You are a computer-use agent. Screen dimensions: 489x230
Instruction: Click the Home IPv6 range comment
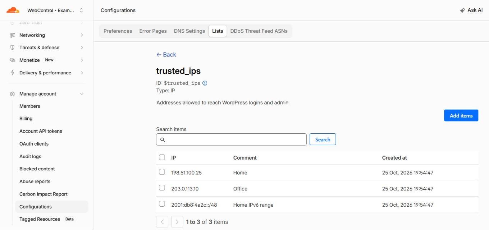pyautogui.click(x=253, y=205)
